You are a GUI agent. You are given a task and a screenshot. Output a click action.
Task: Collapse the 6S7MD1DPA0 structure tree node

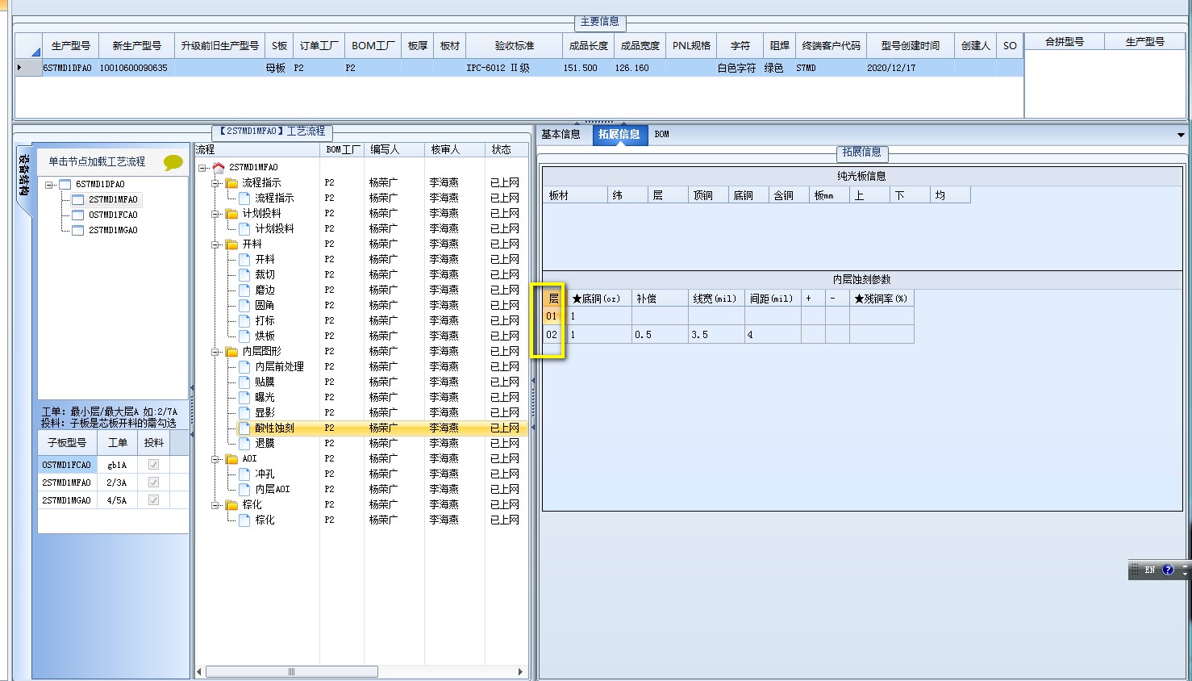pyautogui.click(x=49, y=184)
